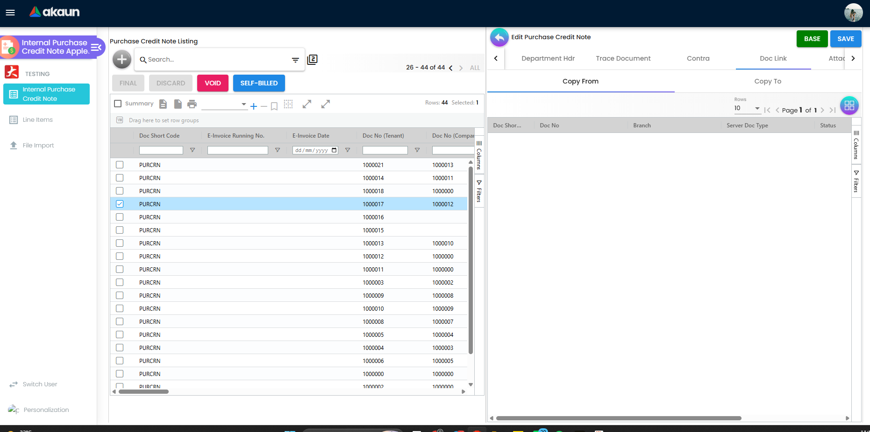Open the user profile avatar
The width and height of the screenshot is (870, 432).
pos(853,13)
